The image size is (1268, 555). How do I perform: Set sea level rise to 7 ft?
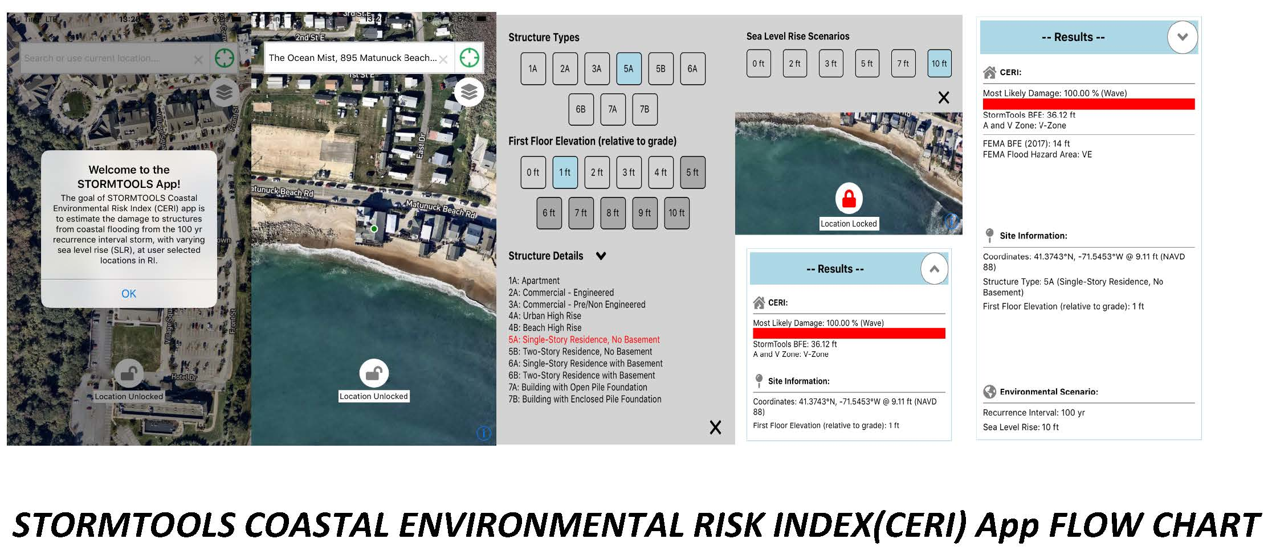[903, 64]
